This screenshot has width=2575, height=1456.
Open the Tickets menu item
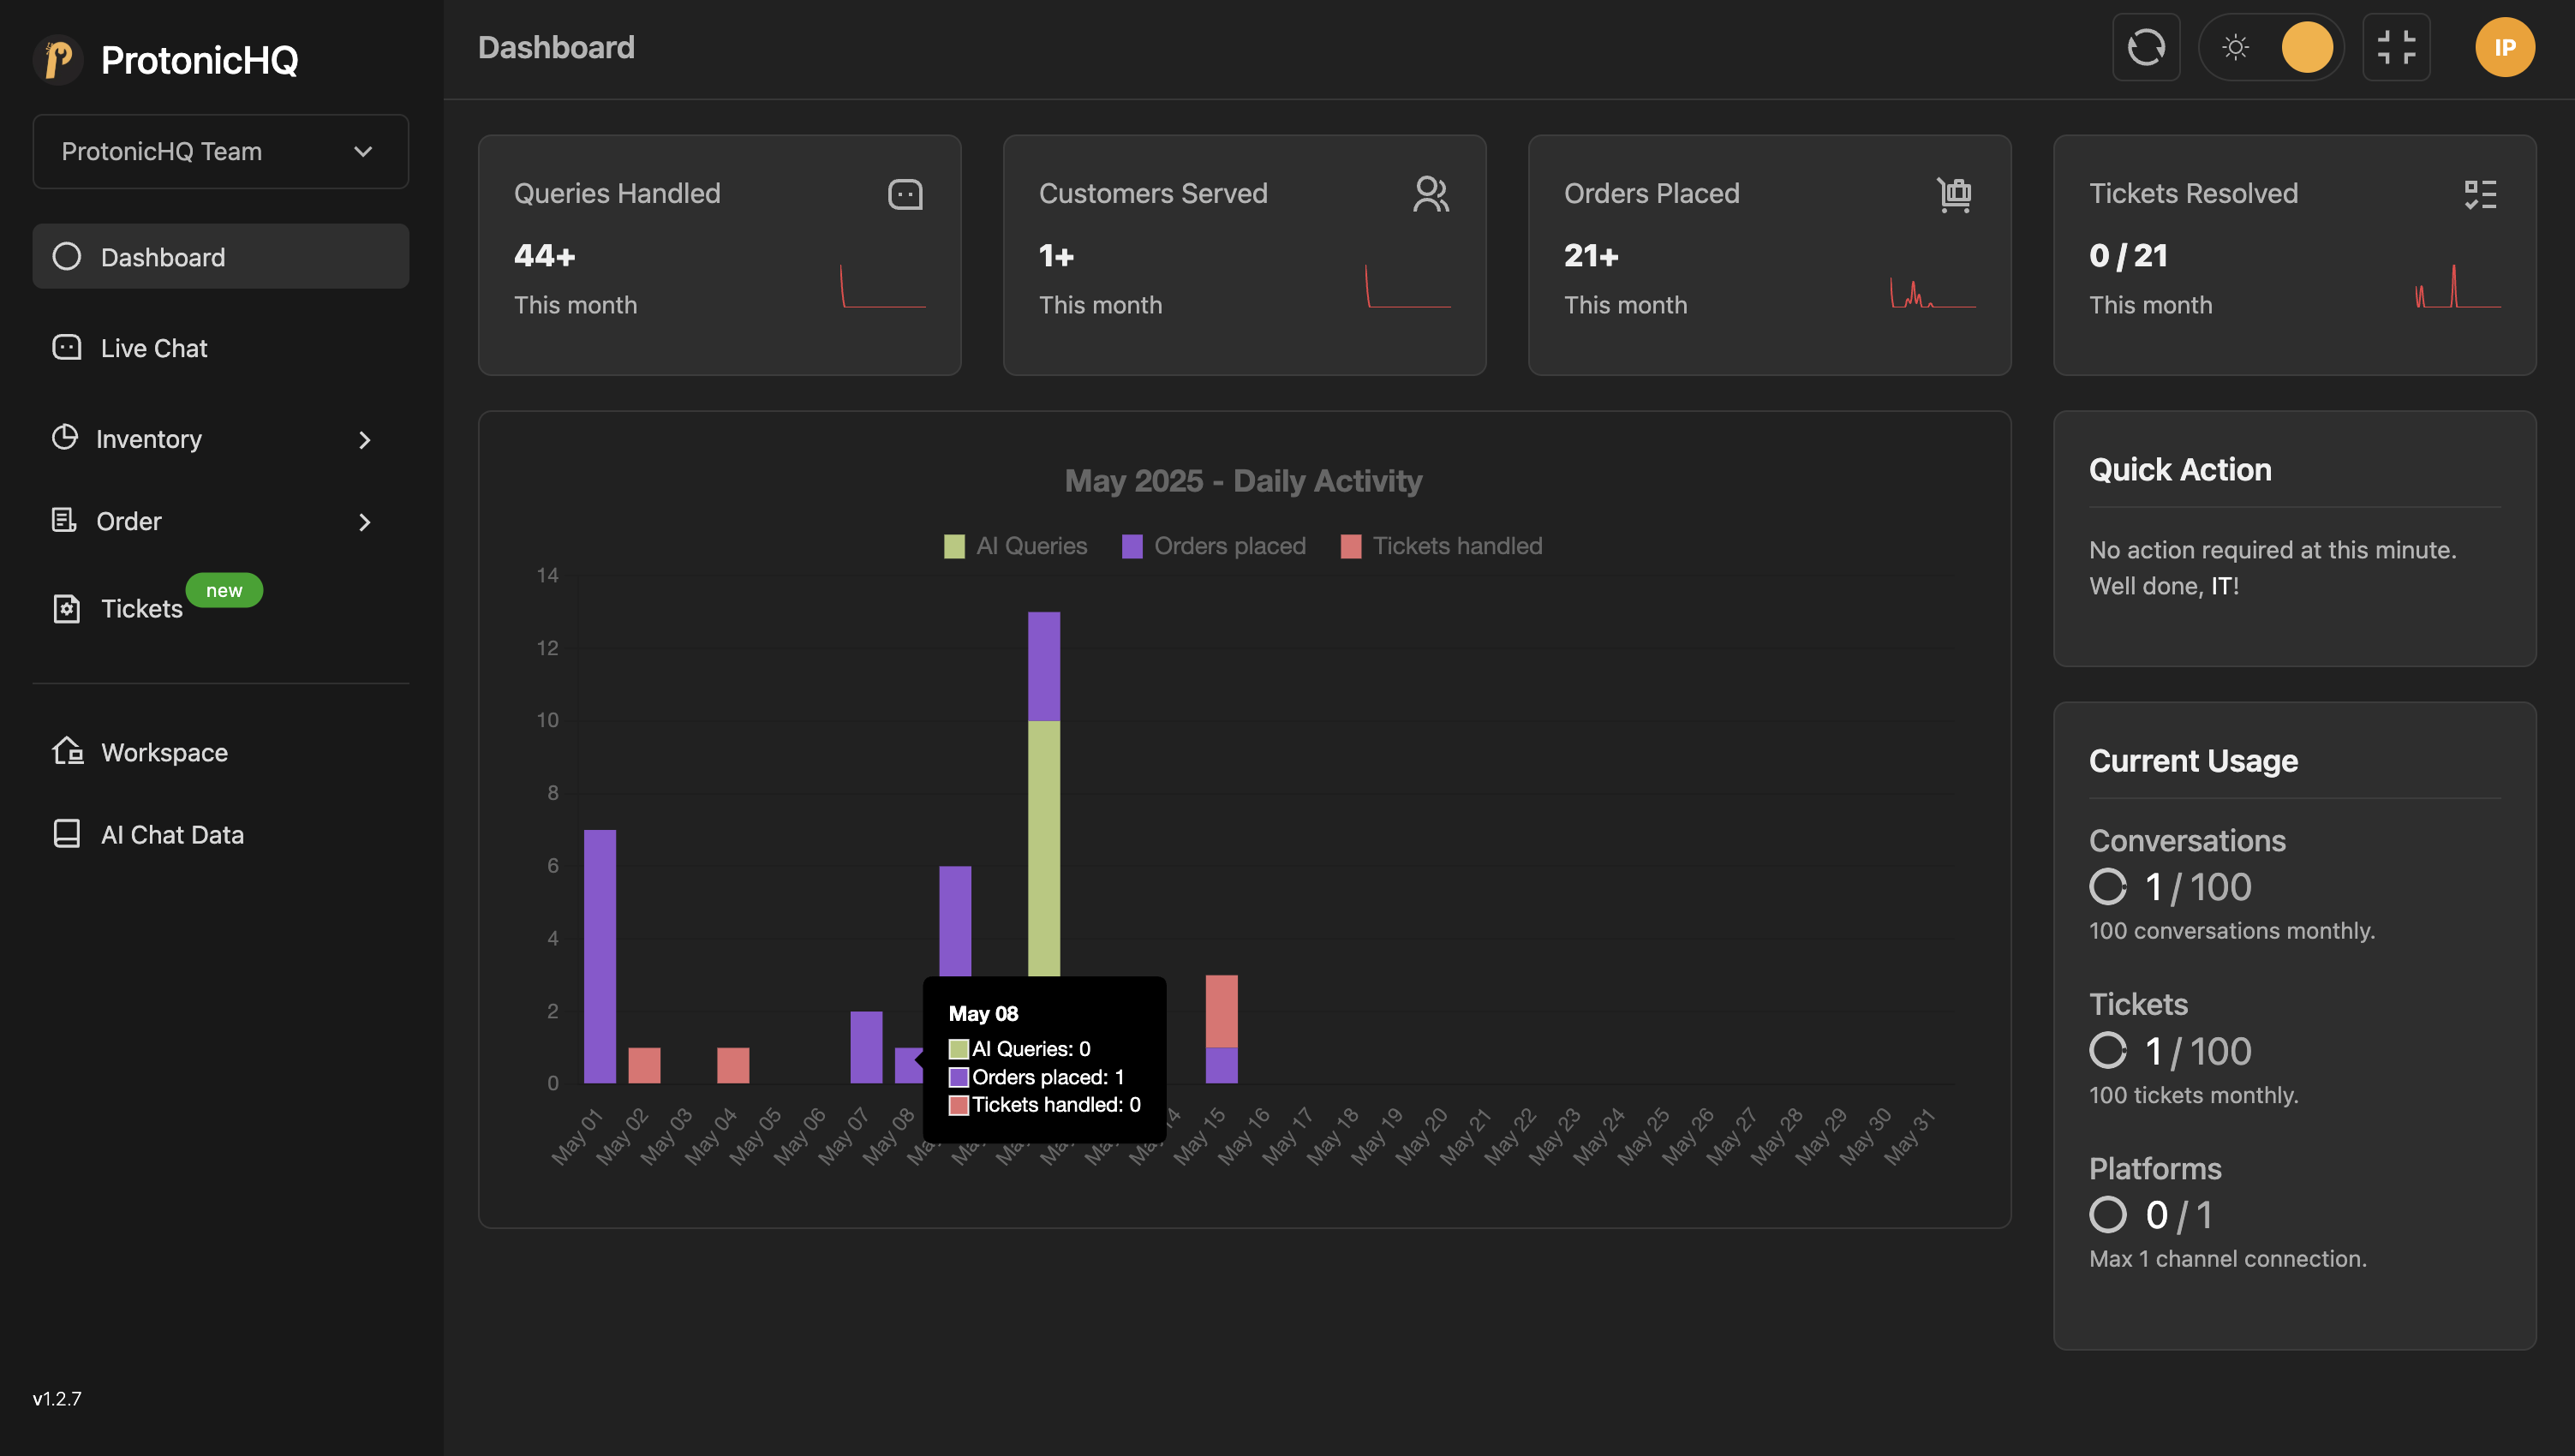coord(141,608)
